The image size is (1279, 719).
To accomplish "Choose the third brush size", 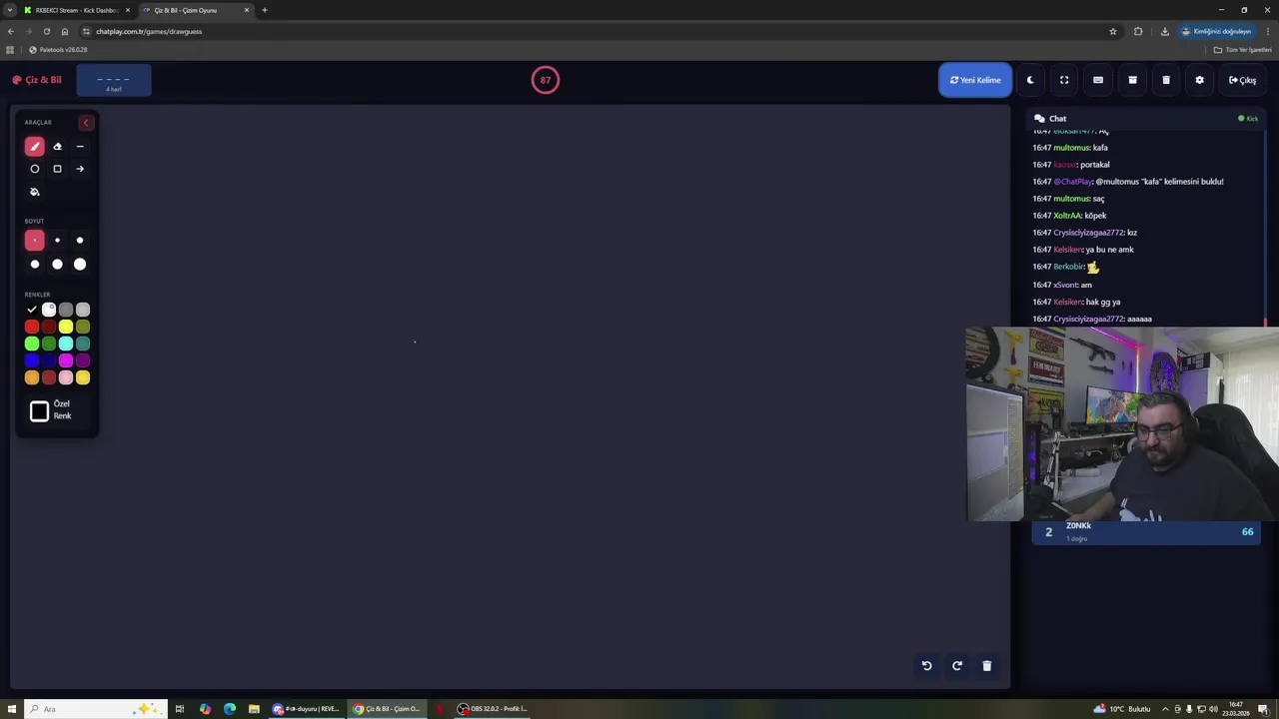I will (80, 241).
